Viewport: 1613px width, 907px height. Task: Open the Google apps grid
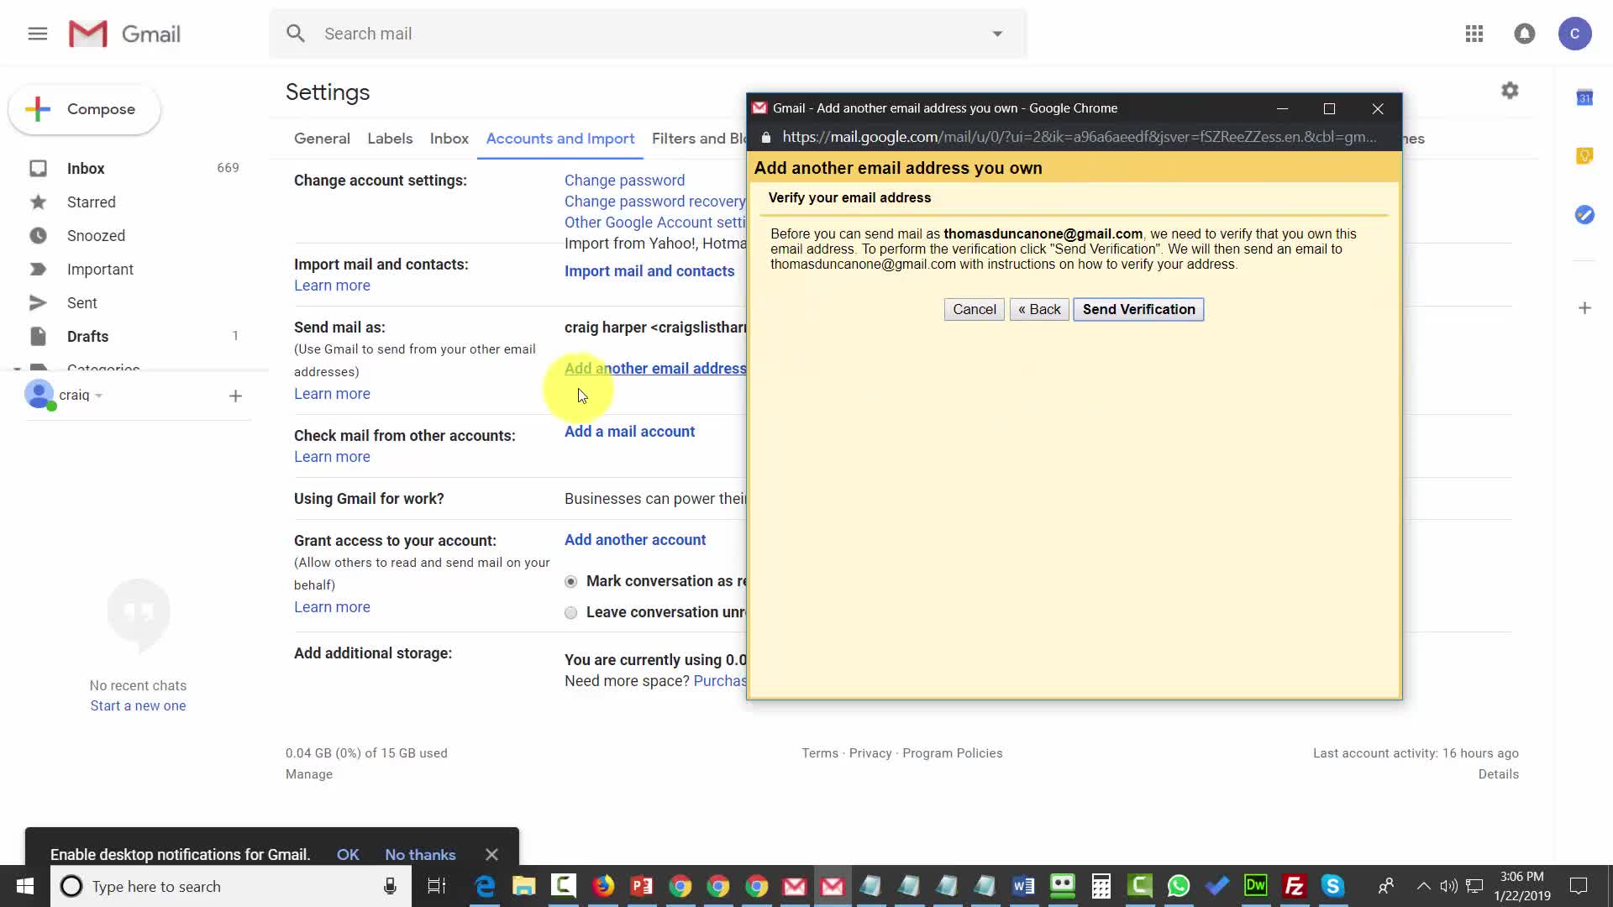[x=1474, y=34]
